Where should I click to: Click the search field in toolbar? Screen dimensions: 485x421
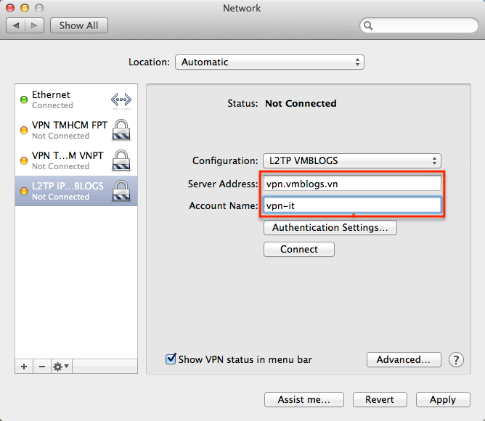[x=417, y=25]
